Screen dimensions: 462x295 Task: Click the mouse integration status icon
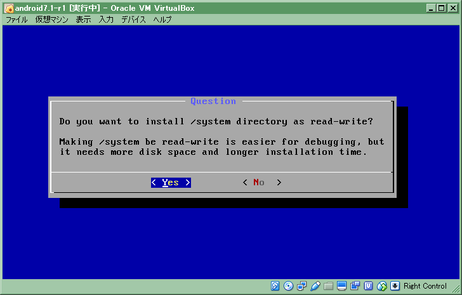(x=382, y=286)
